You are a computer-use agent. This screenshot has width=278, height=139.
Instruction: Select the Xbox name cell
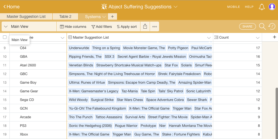[38, 134]
